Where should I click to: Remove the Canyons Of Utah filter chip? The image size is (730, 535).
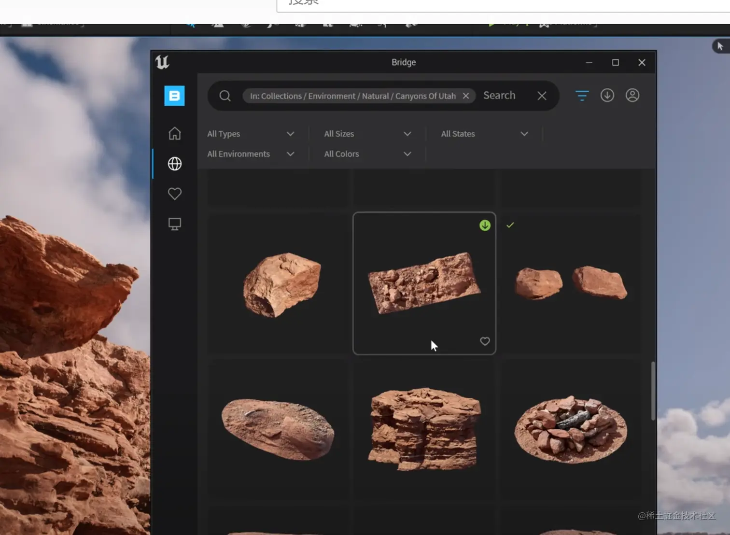coord(466,96)
